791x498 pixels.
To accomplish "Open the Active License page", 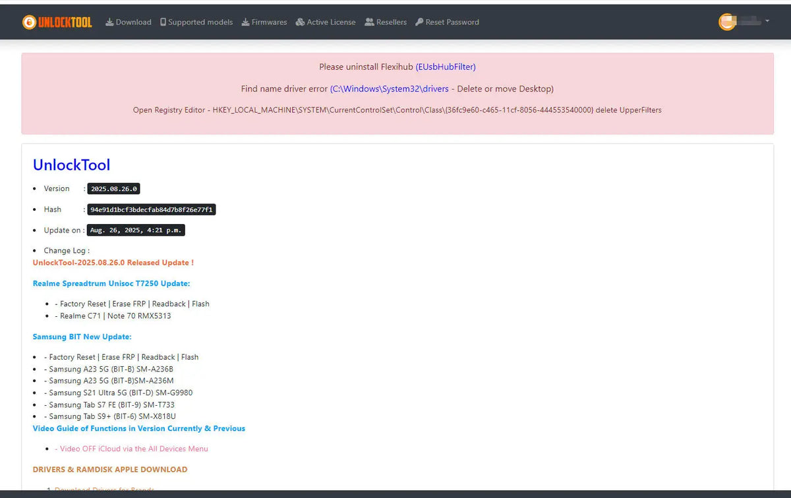I will [326, 22].
